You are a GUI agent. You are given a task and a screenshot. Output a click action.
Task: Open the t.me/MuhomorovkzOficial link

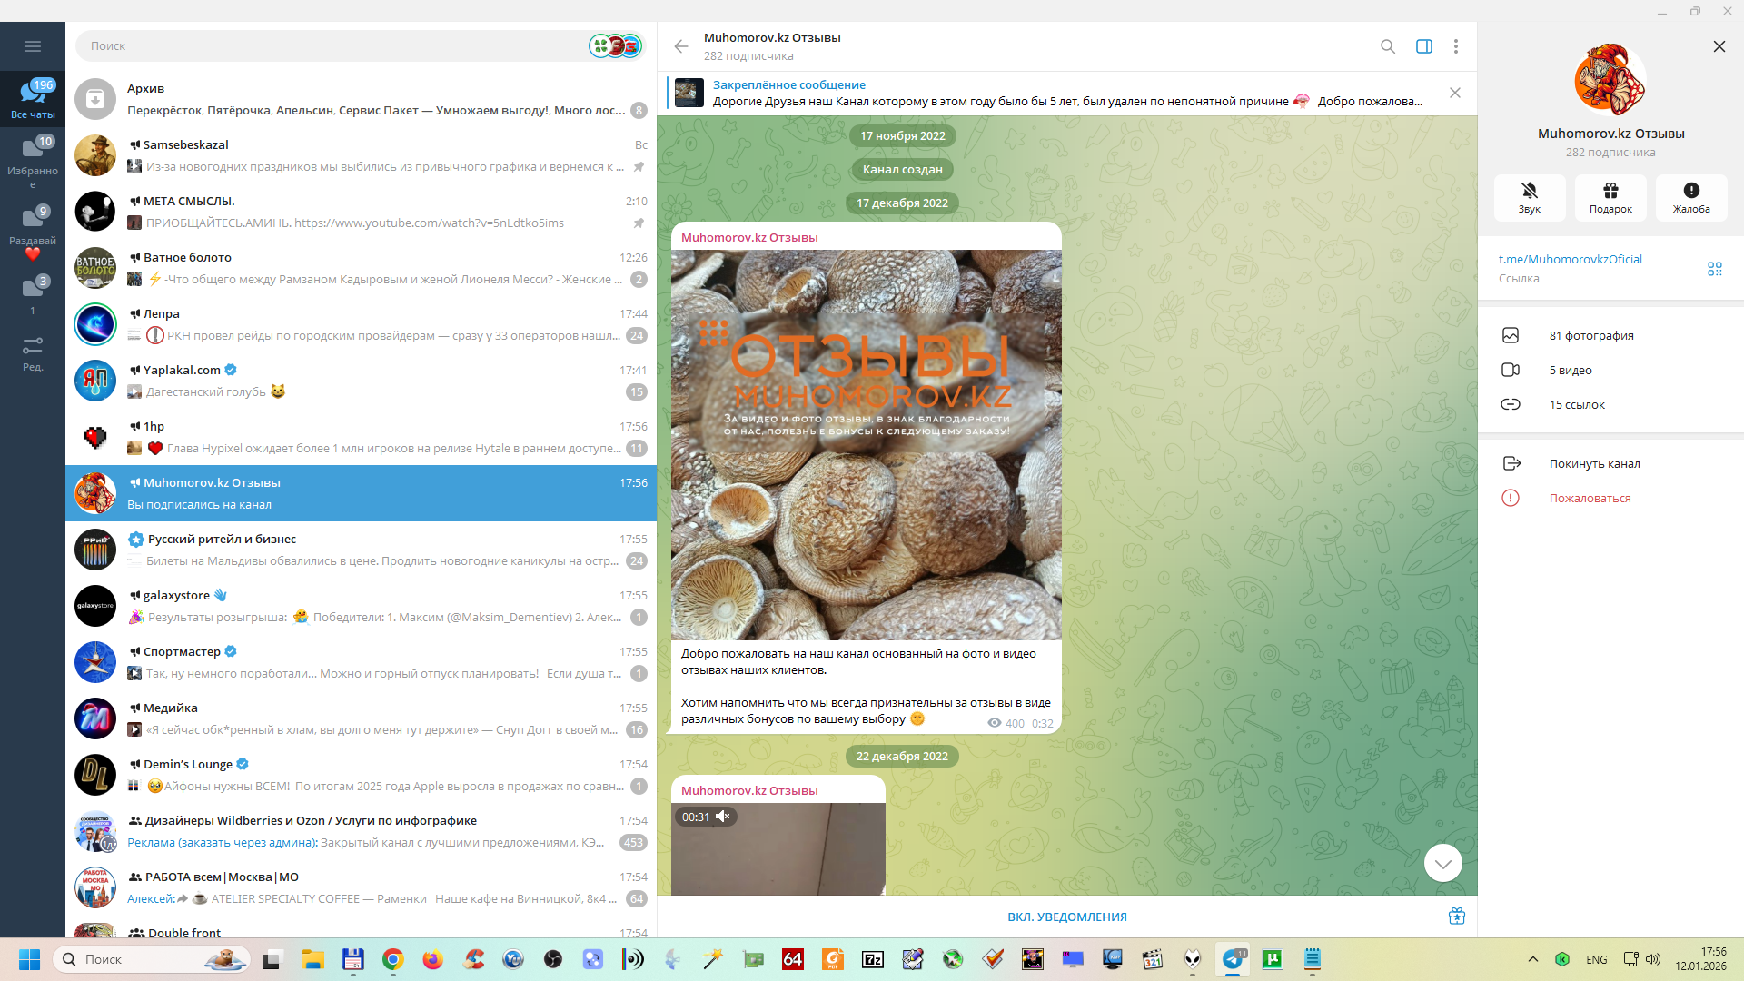(x=1570, y=260)
